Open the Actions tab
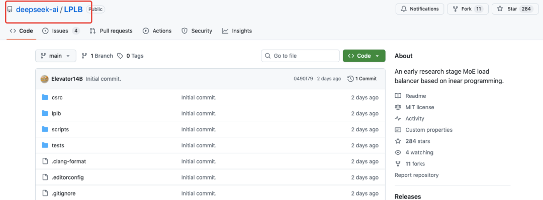The height and width of the screenshot is (200, 543). click(x=157, y=31)
